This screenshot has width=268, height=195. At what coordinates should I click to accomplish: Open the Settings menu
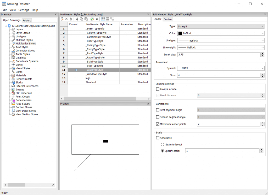click(x=24, y=10)
